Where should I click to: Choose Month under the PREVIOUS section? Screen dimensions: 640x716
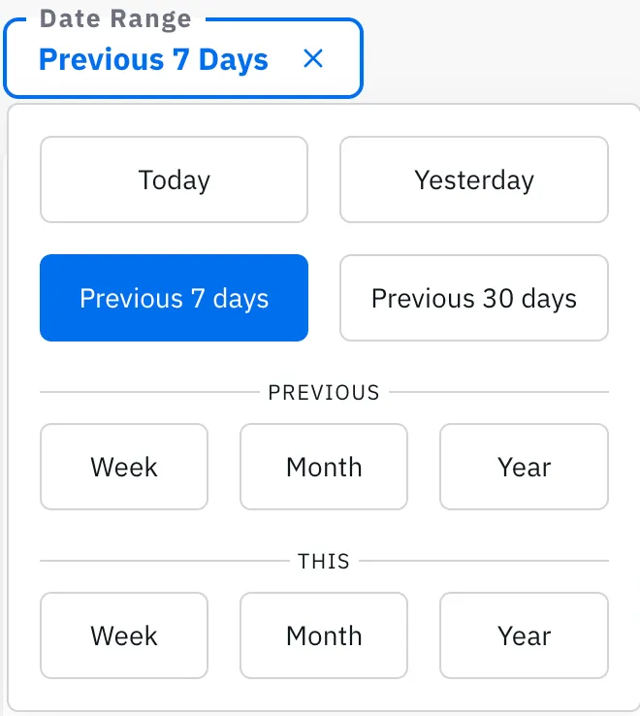coord(324,467)
